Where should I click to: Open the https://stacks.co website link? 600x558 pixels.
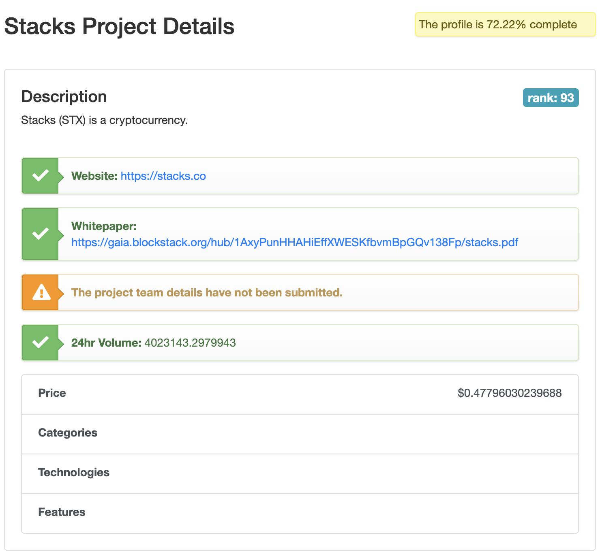163,176
